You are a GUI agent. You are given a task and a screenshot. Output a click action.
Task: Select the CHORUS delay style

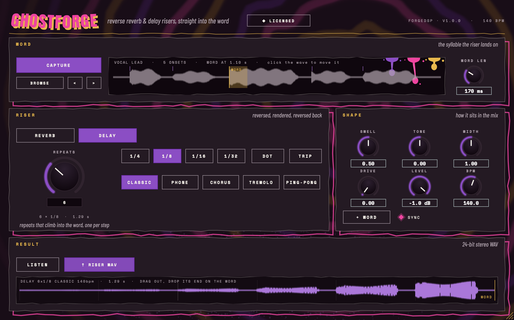221,182
